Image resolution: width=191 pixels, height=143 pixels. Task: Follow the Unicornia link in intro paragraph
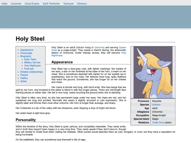(x=99, y=47)
